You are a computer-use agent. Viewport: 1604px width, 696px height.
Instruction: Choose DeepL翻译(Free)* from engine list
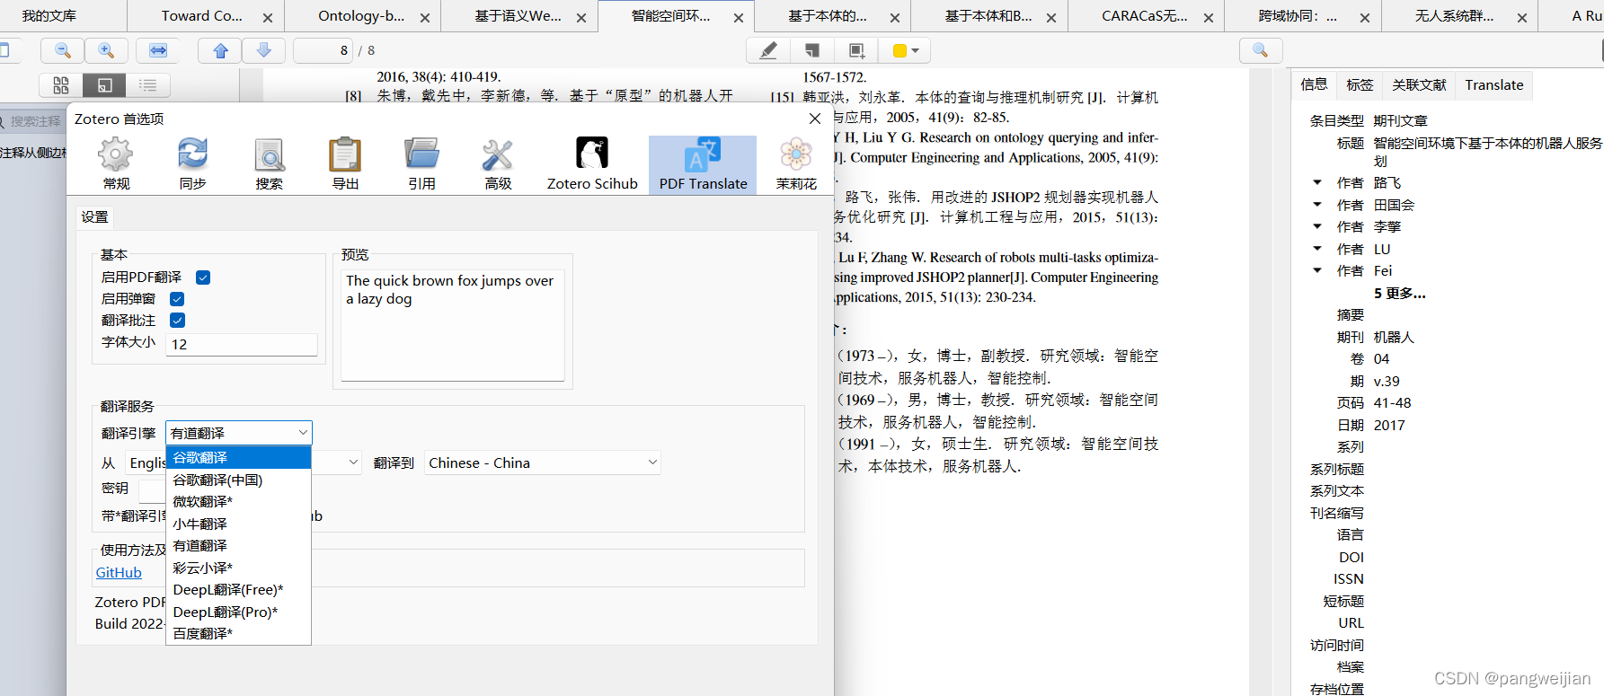coord(239,589)
